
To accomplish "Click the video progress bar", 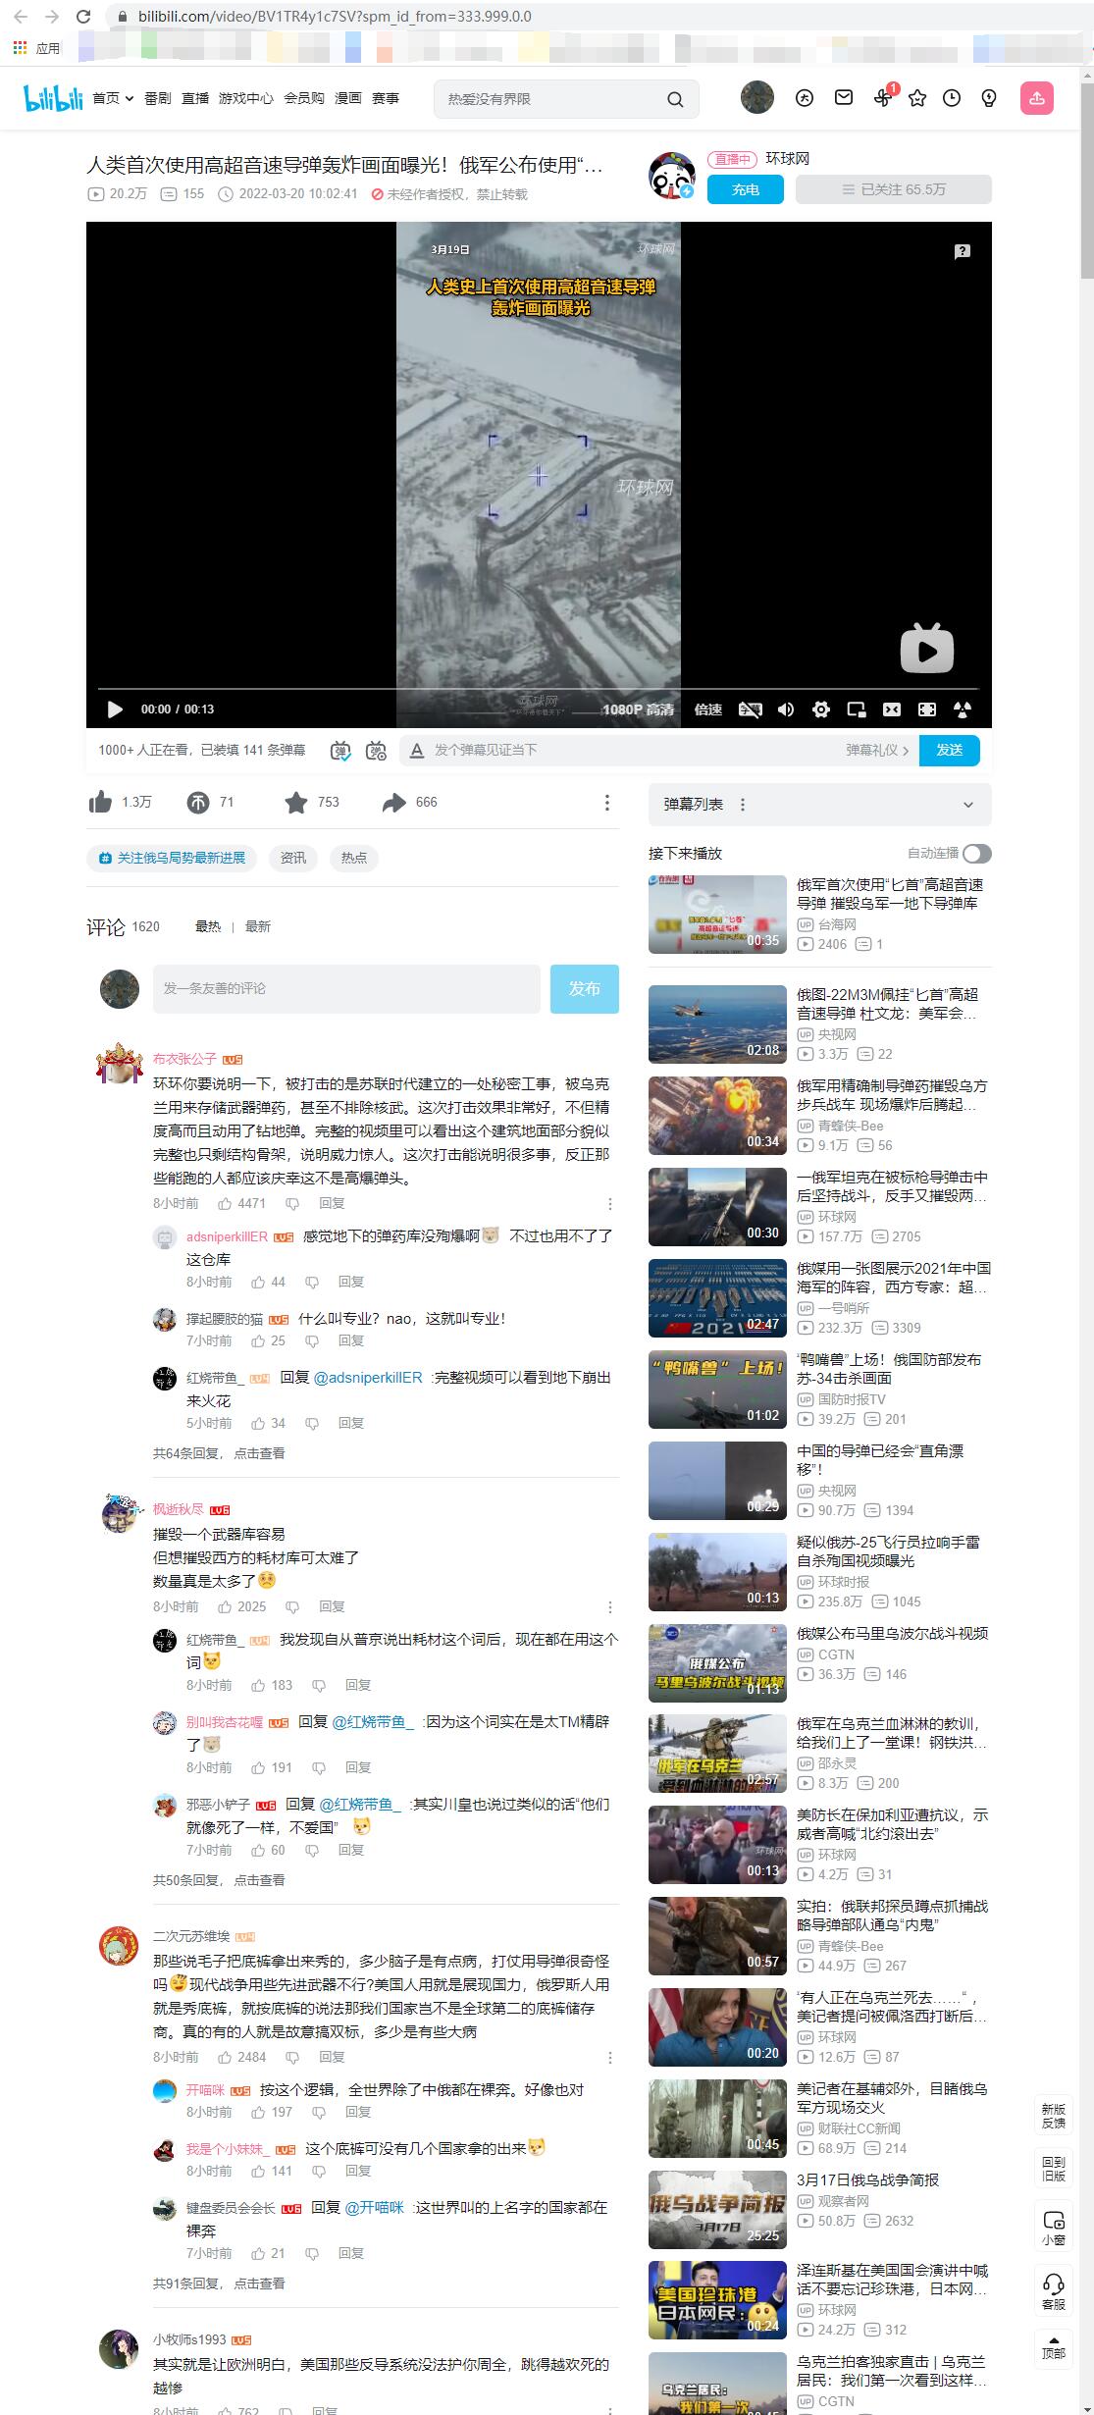I will (538, 689).
